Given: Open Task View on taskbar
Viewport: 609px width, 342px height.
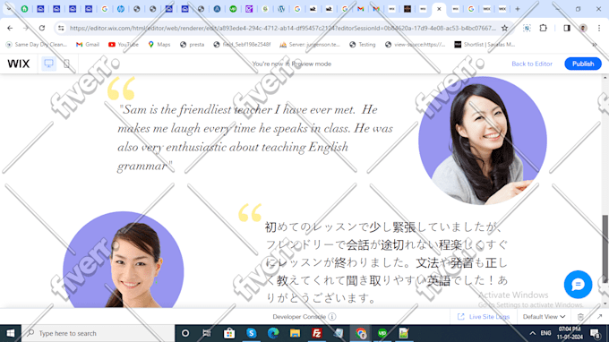Looking at the screenshot, I should (x=207, y=333).
